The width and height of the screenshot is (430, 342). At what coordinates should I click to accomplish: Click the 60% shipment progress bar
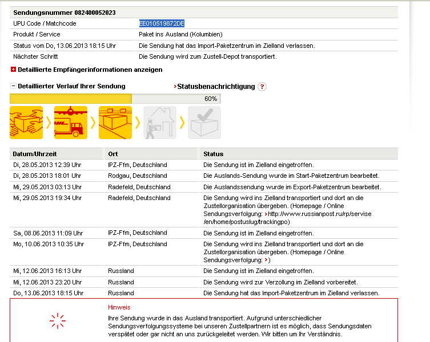point(115,99)
